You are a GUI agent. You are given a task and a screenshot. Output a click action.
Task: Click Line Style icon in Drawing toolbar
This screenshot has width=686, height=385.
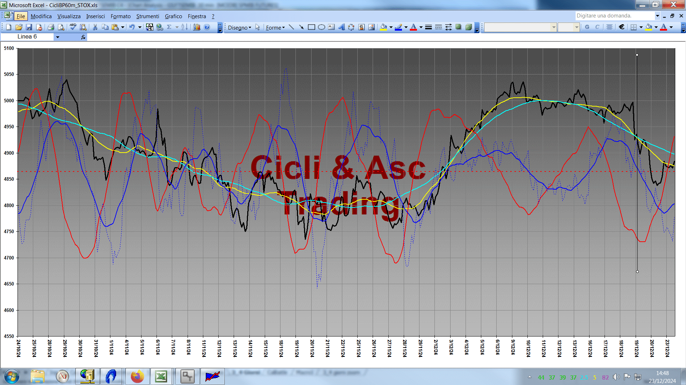[428, 27]
